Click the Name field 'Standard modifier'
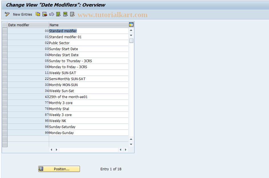This screenshot has width=269, height=178. pyautogui.click(x=89, y=31)
